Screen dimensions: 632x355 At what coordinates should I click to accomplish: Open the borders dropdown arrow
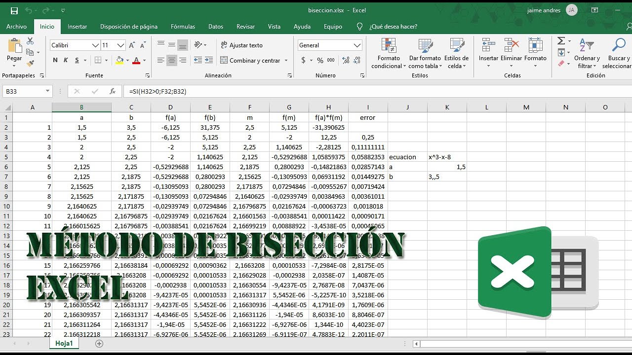[107, 60]
